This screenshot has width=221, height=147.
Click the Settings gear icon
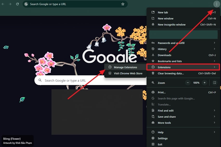153,138
